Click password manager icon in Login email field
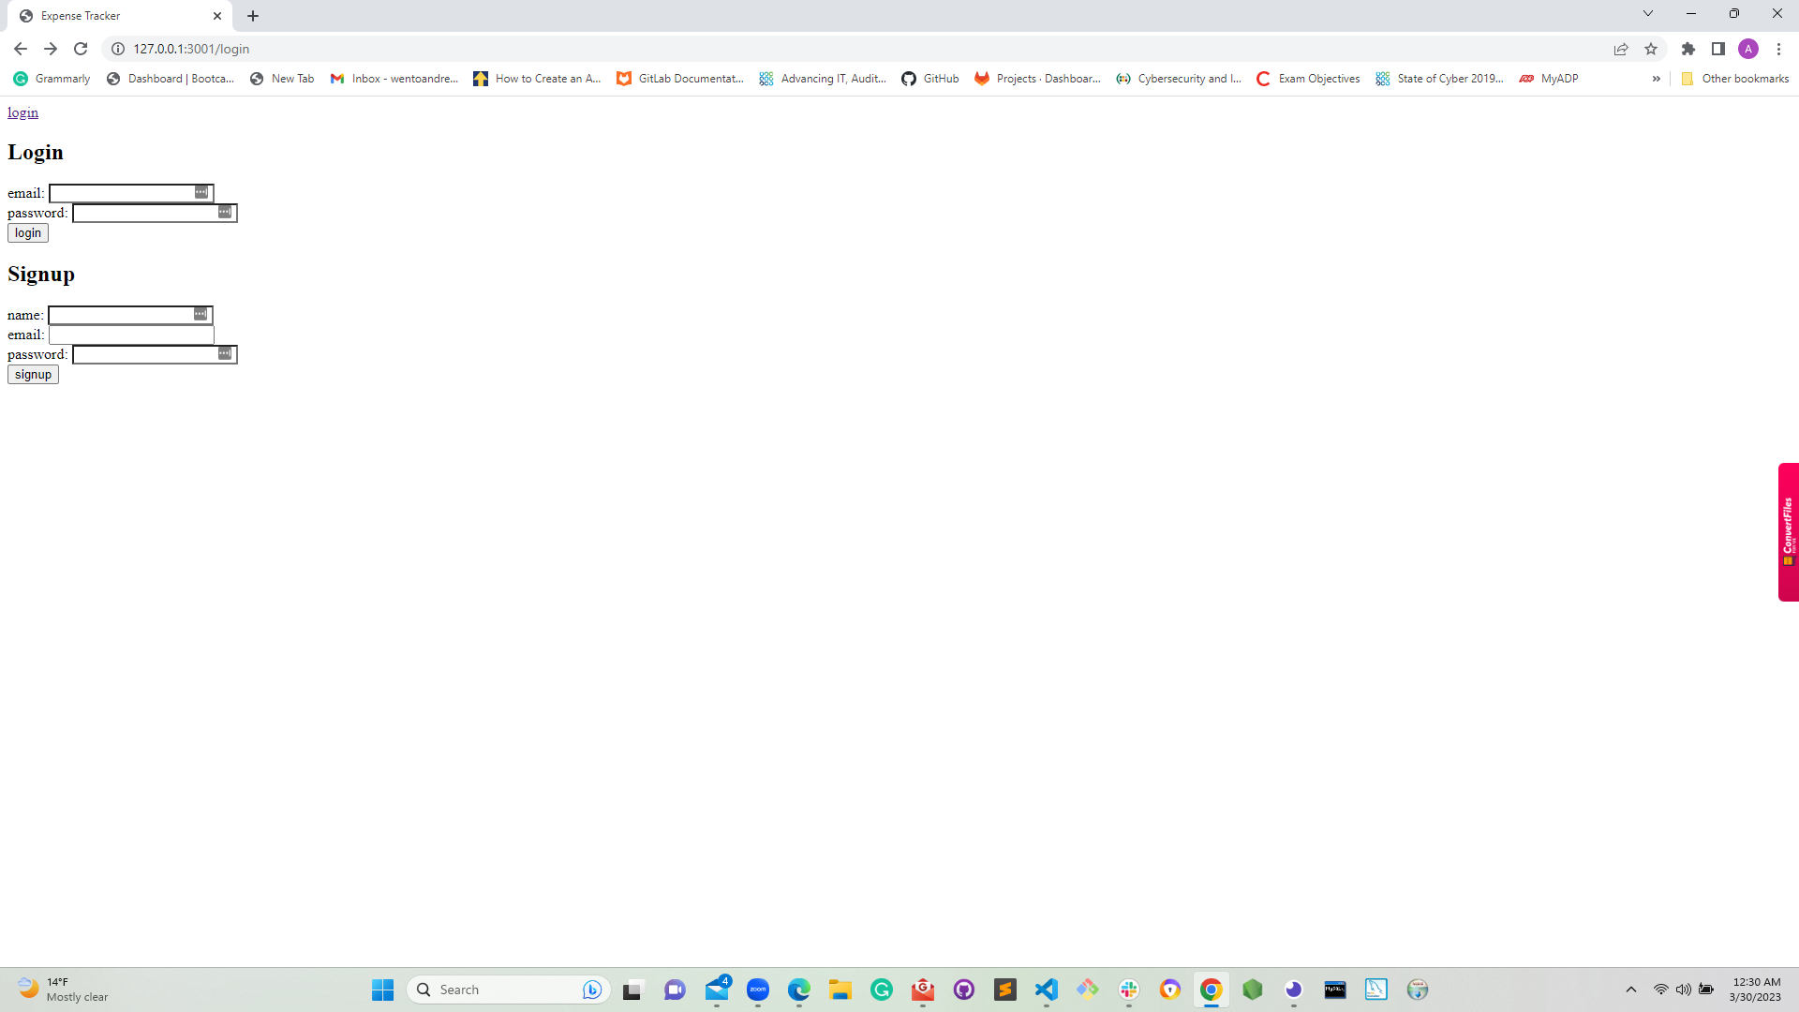The width and height of the screenshot is (1799, 1012). coord(201,192)
